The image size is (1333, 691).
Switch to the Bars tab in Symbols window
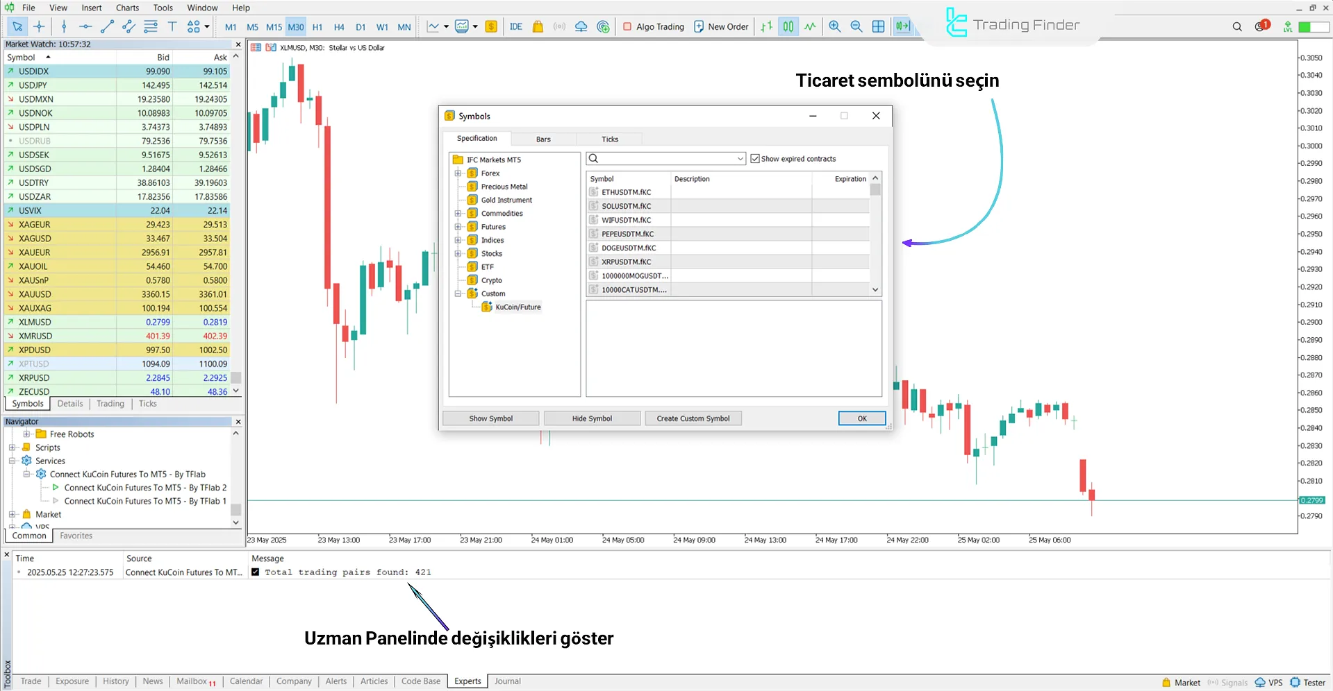coord(543,139)
